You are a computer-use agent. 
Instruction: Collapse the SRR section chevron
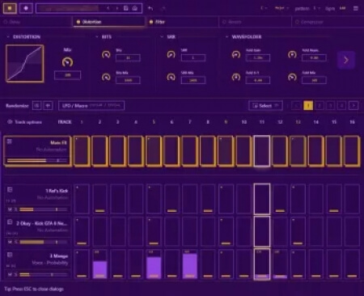coord(162,36)
